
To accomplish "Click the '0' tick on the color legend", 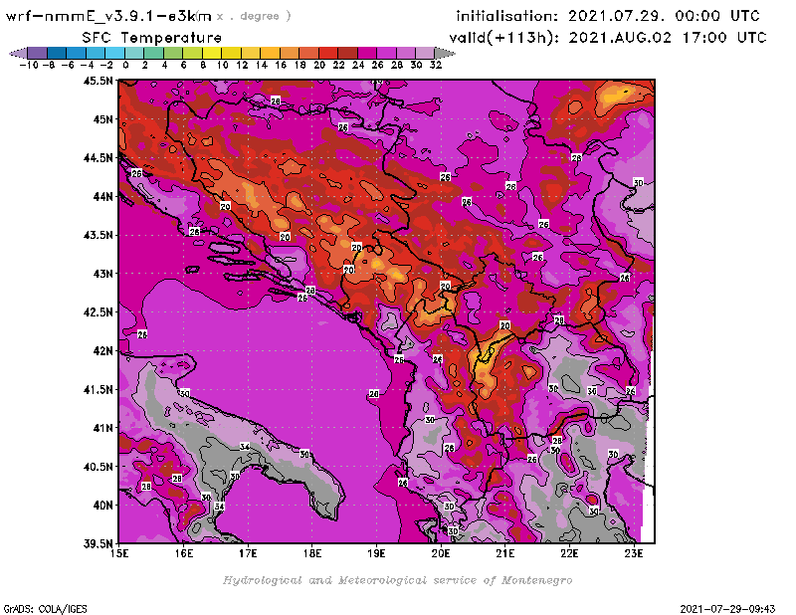I will point(125,65).
